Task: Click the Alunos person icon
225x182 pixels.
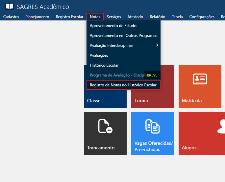Action: point(222,126)
